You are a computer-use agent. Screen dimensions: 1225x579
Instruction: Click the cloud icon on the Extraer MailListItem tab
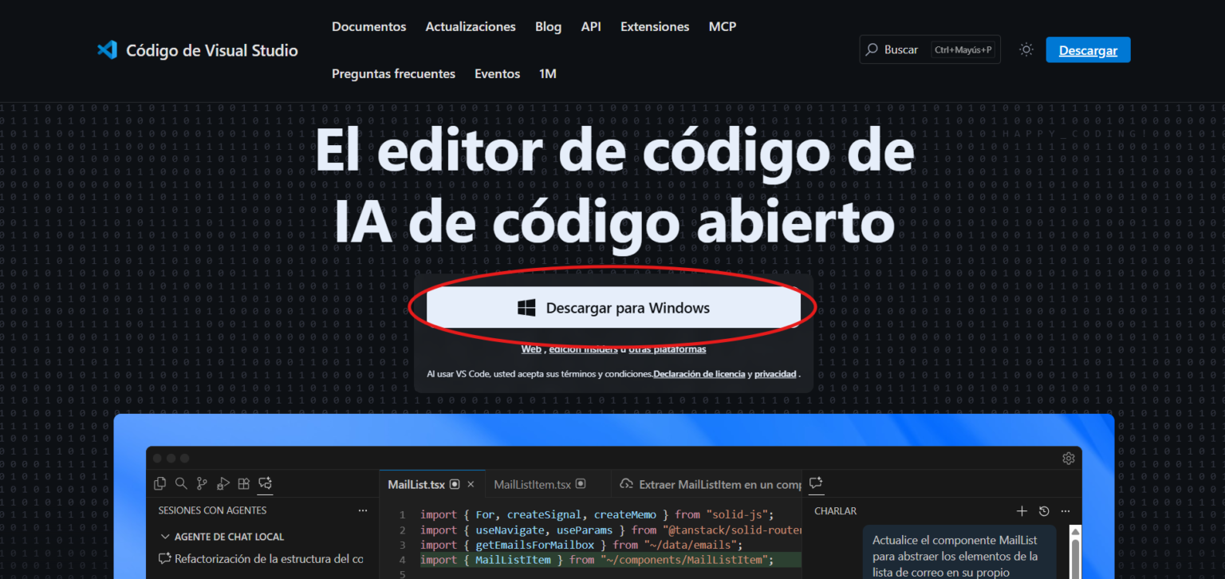pyautogui.click(x=626, y=484)
